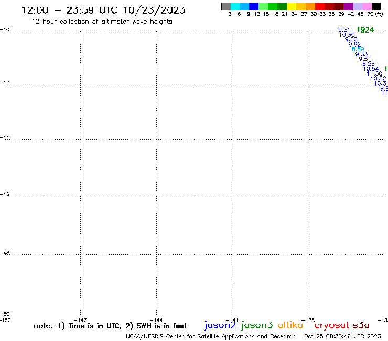Click the latitude label -44
This screenshot has width=388, height=341.
pos(5,137)
